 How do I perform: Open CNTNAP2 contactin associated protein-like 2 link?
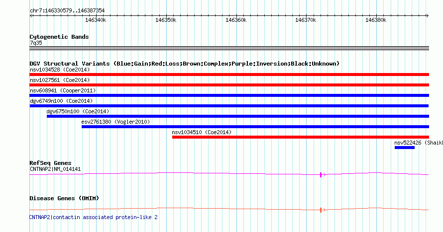(x=93, y=217)
